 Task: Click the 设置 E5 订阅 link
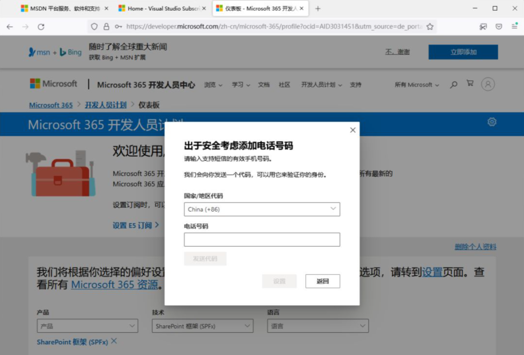(x=136, y=225)
